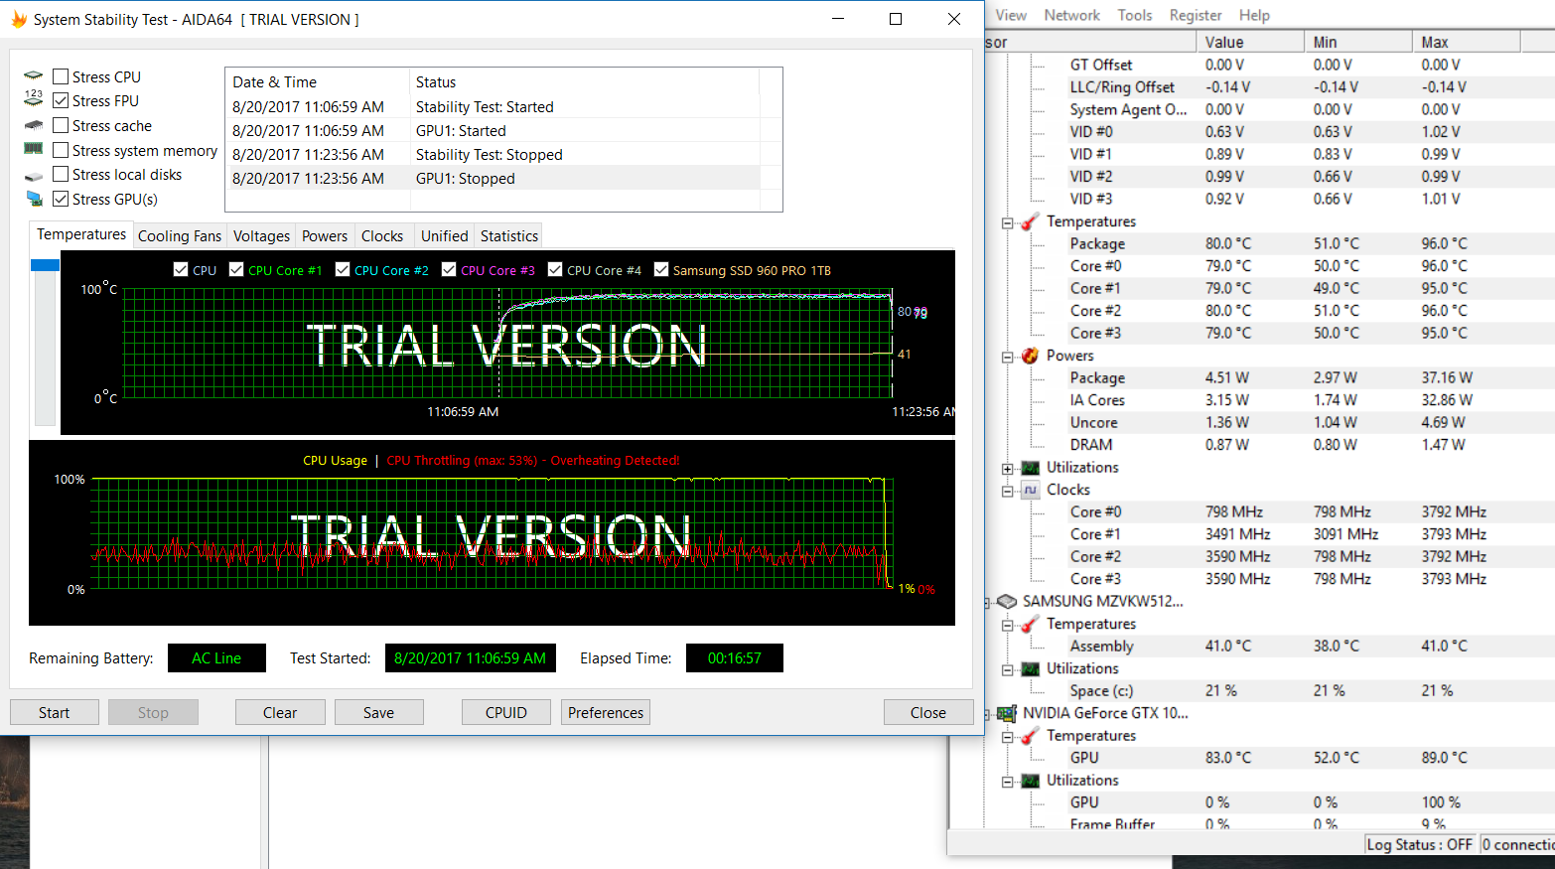
Task: Toggle the CPU Core #3 graph checkbox
Action: (x=449, y=269)
